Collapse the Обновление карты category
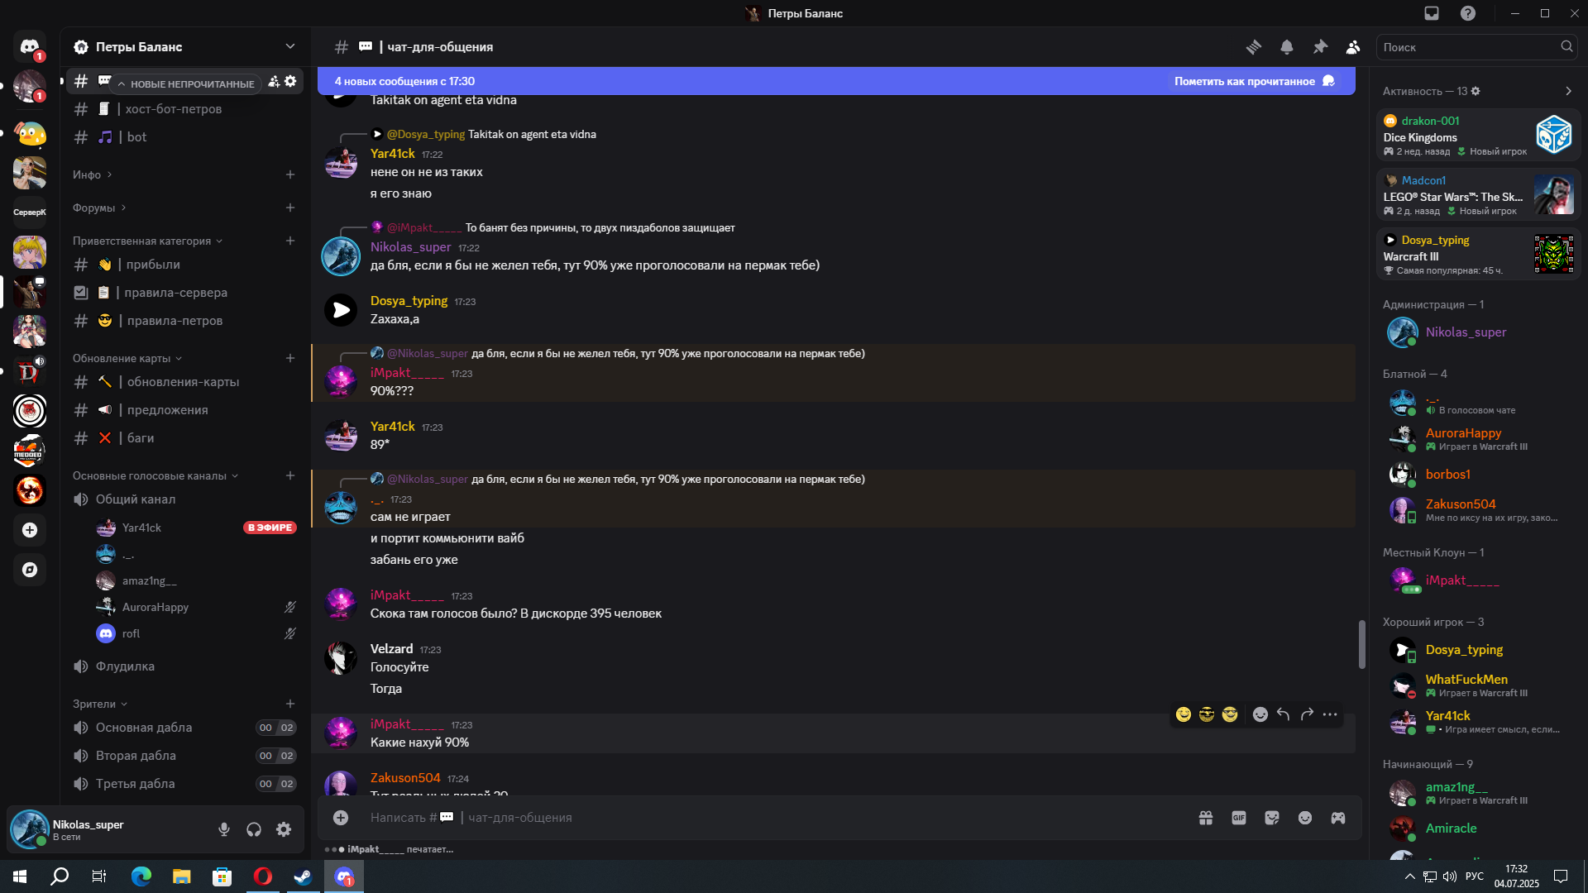Viewport: 1588px width, 893px height. coord(127,358)
